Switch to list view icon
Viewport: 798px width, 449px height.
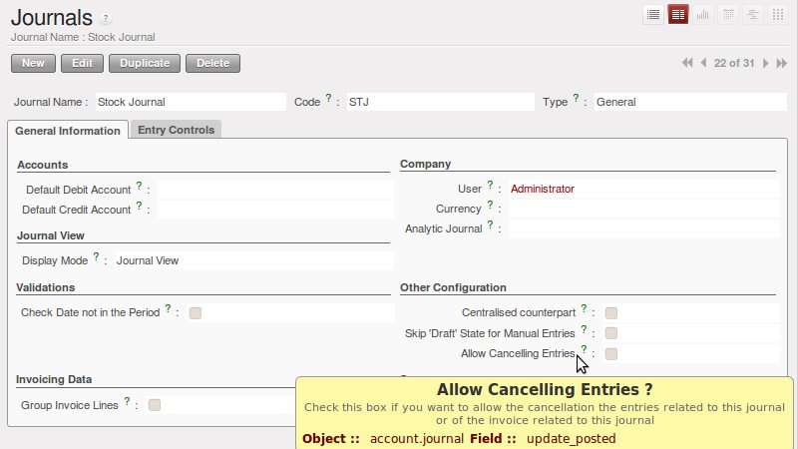click(x=653, y=14)
